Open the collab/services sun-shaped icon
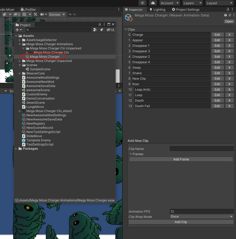236x239 pixels. pos(143,3)
